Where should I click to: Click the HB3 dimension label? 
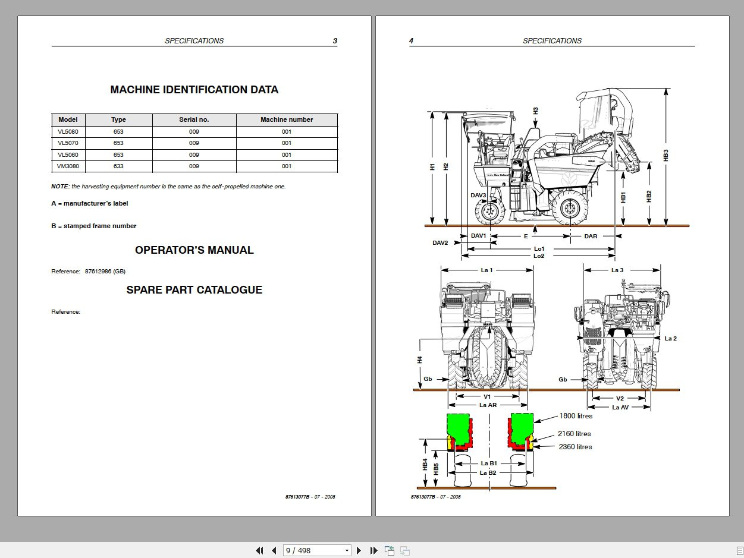666,155
